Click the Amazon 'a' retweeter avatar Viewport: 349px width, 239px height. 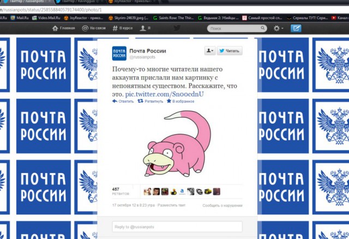182,192
